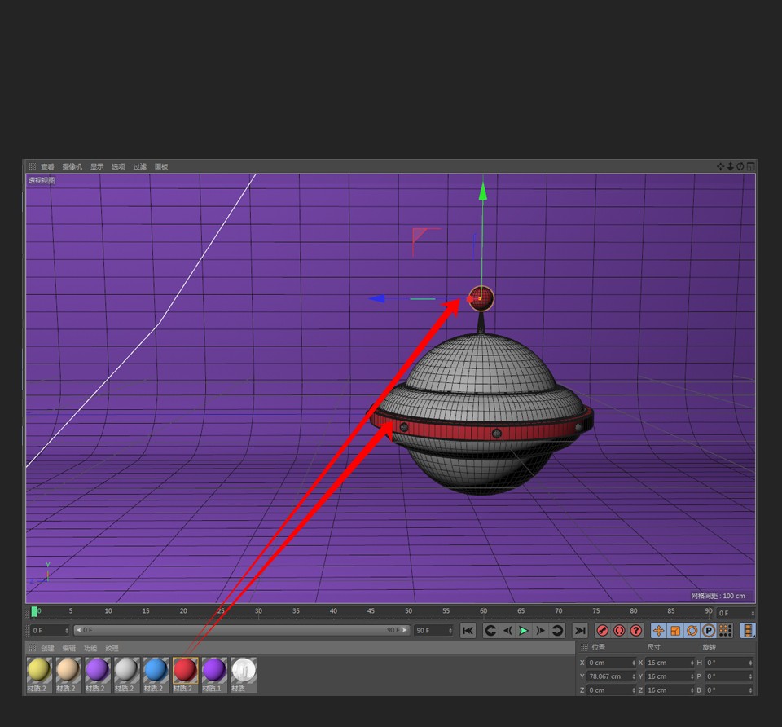Go to the end of the timeline
This screenshot has height=727, width=782.
tap(580, 631)
